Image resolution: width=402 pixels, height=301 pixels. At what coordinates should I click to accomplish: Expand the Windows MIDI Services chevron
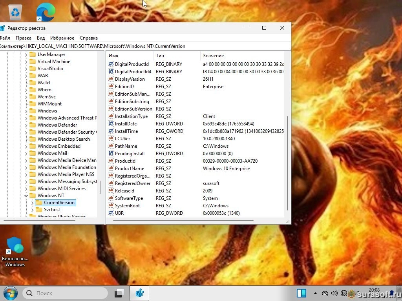pos(26,189)
